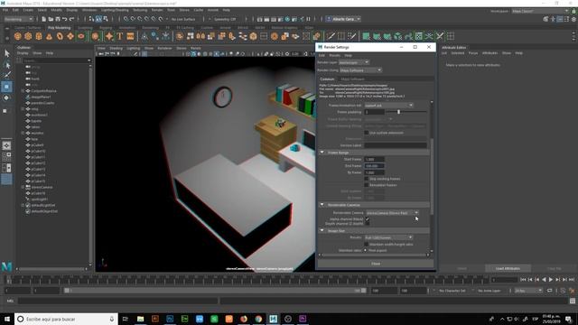Image resolution: width=578 pixels, height=325 pixels.
Task: Click the Save Scene icon in the status line
Action: coord(58,19)
